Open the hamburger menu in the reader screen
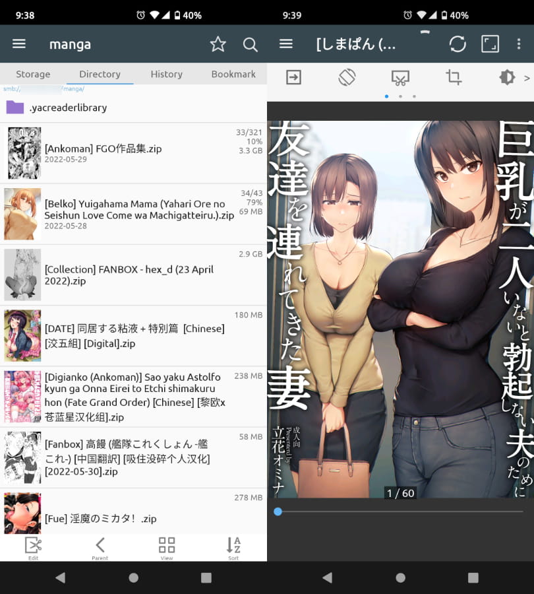The width and height of the screenshot is (534, 594). (285, 44)
